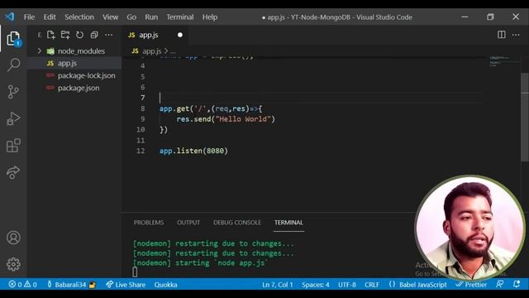Switch to the DEBUG CONSOLE tab
The height and width of the screenshot is (298, 529).
[x=237, y=223]
